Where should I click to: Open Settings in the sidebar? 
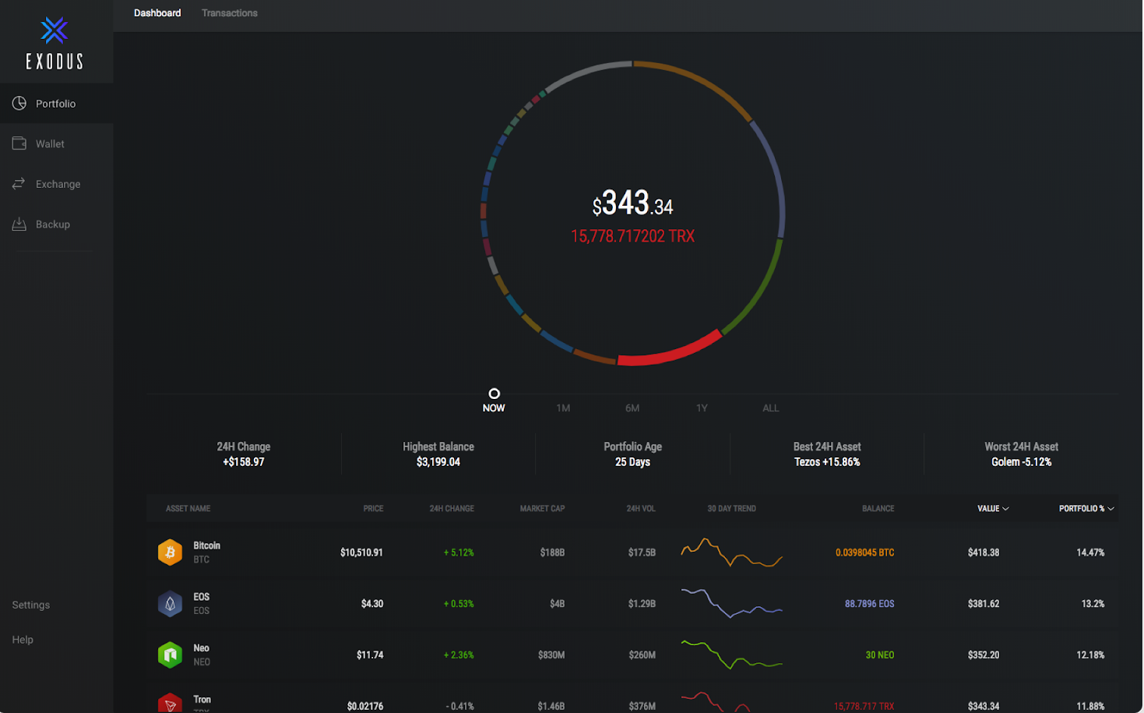31,605
